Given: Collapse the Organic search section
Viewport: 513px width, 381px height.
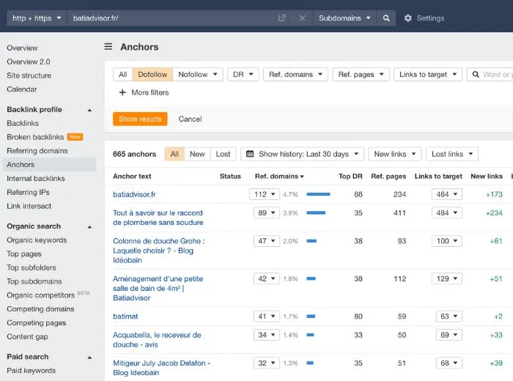Looking at the screenshot, I should (x=89, y=226).
